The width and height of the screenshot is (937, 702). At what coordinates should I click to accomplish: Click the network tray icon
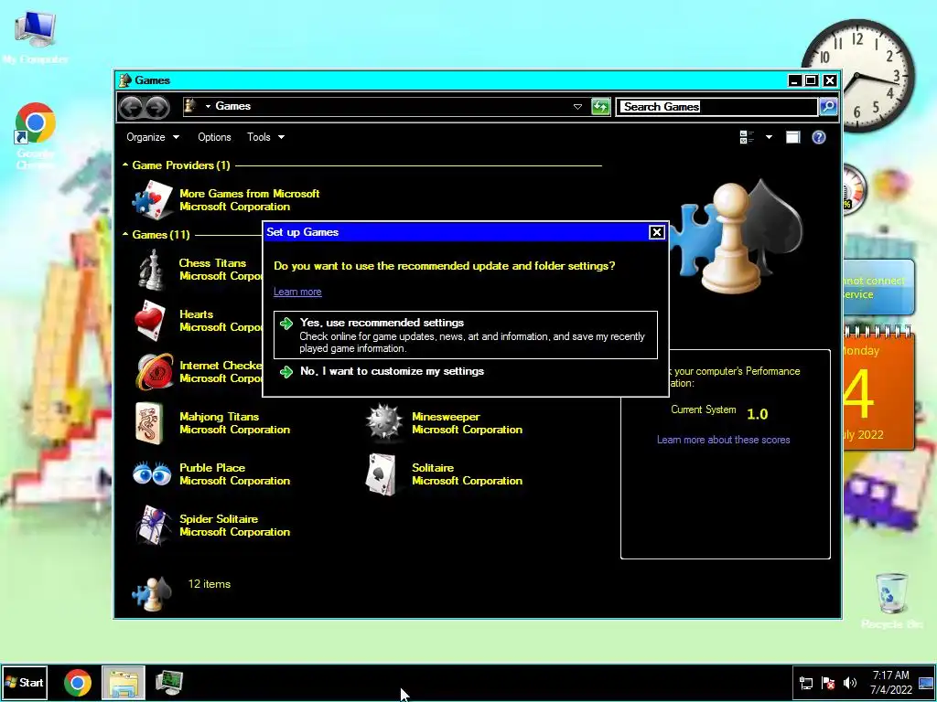point(806,683)
